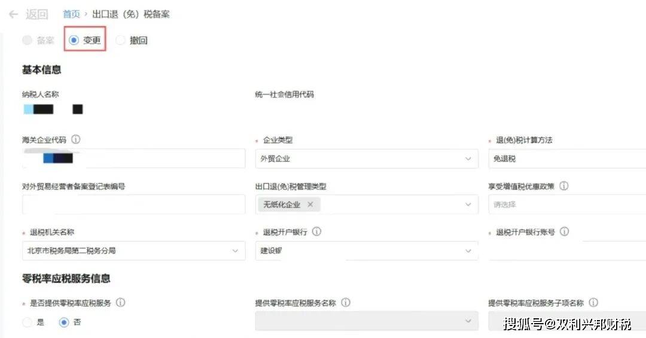646x338 pixels.
Task: Click info icon beside 海关企业代码
Action: point(76,139)
